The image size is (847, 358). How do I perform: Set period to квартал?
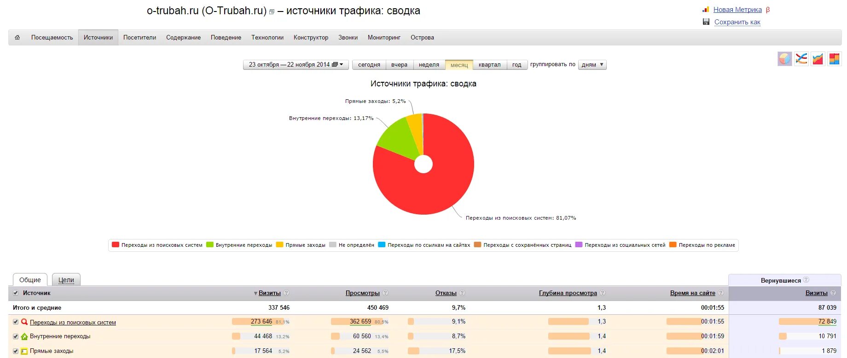[x=489, y=65]
